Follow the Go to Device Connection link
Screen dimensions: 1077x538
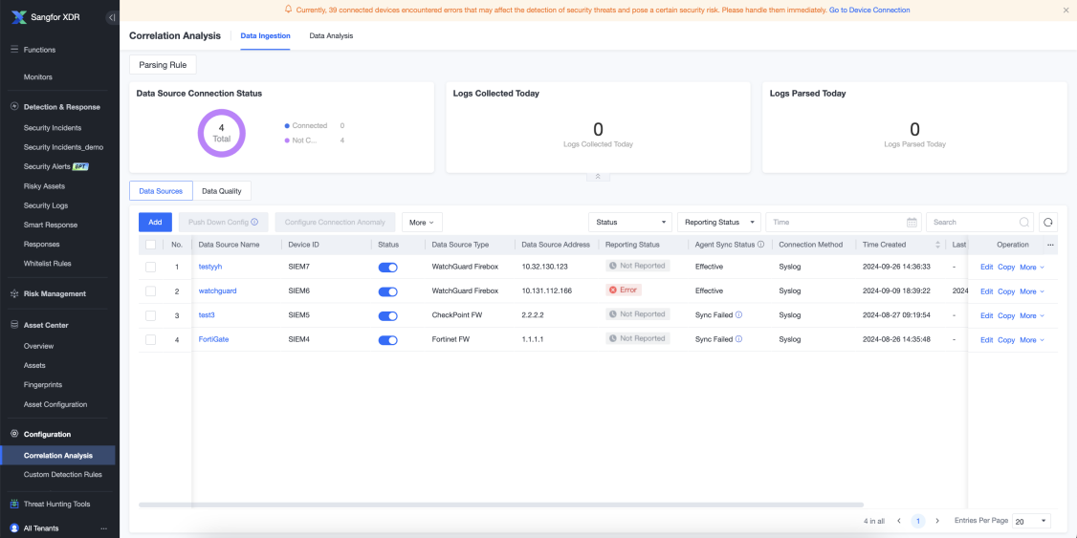click(869, 11)
